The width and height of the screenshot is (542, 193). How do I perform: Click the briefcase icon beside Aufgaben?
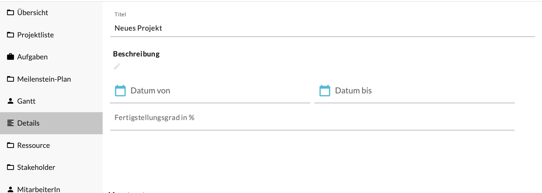coord(11,57)
